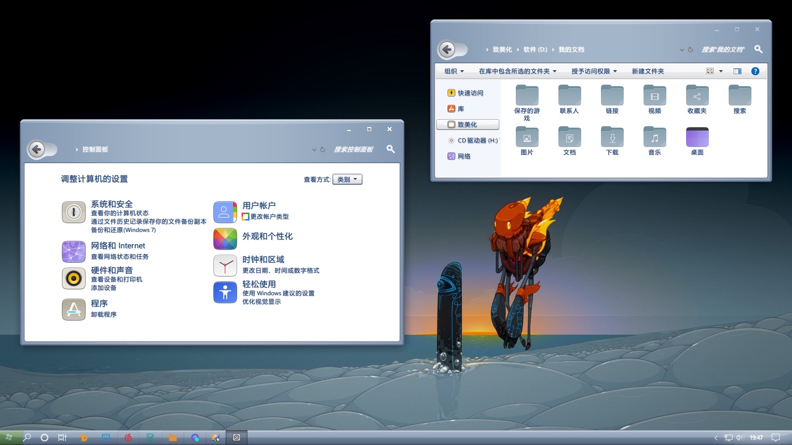Open Network and Internet (网络和 Internet) icon
Screen dimensions: 792x445
click(x=74, y=252)
